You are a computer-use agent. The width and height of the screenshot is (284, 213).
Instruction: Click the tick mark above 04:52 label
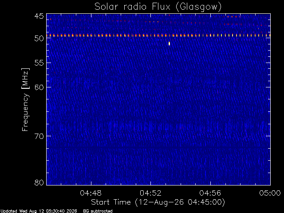(x=151, y=183)
